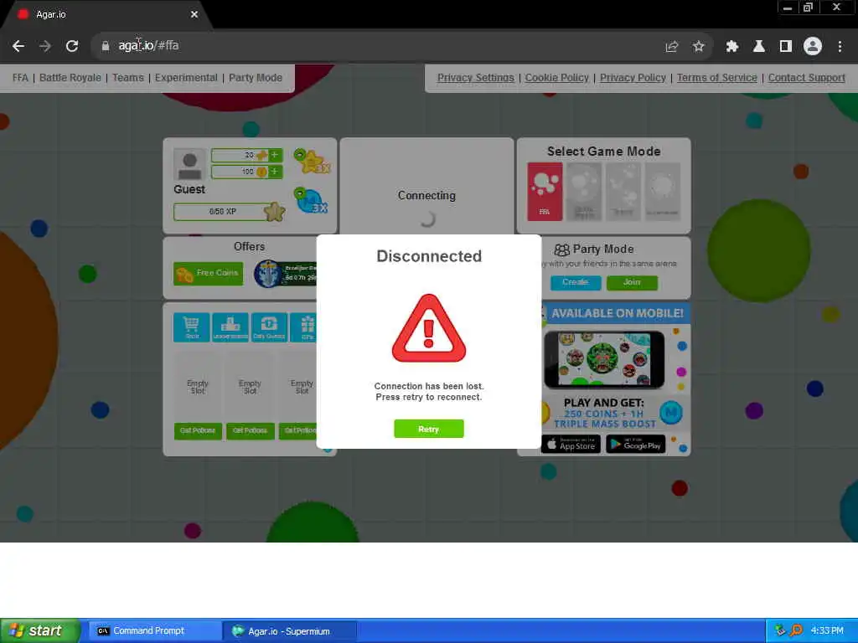The width and height of the screenshot is (858, 643).
Task: Click the browser Forward arrow
Action: [45, 46]
